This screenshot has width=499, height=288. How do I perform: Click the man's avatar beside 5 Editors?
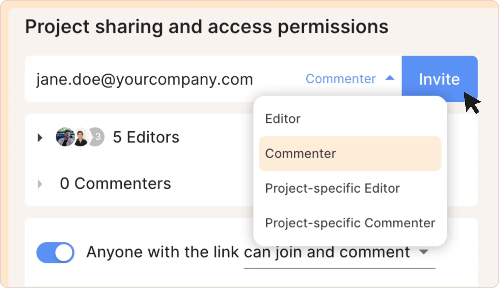65,137
